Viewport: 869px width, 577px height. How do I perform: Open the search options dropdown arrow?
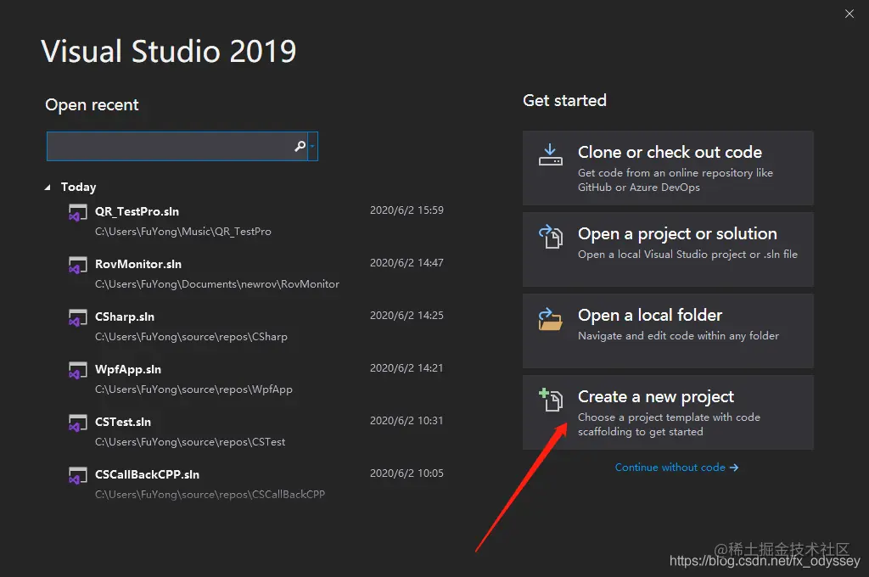[312, 146]
